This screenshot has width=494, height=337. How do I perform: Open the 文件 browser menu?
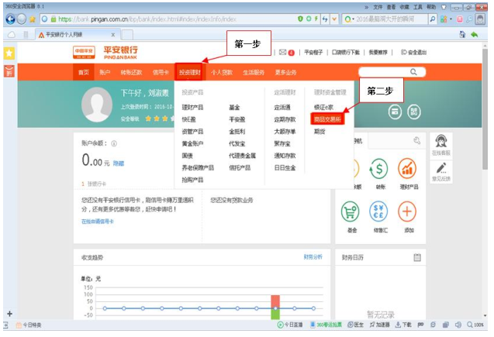(378, 7)
